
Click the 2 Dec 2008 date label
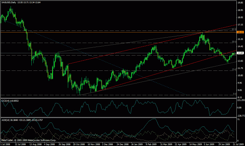pyautogui.click(x=108, y=144)
